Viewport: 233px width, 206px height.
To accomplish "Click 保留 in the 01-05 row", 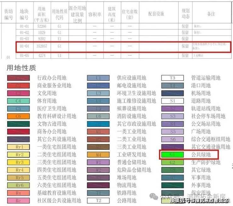I will click(x=185, y=56).
